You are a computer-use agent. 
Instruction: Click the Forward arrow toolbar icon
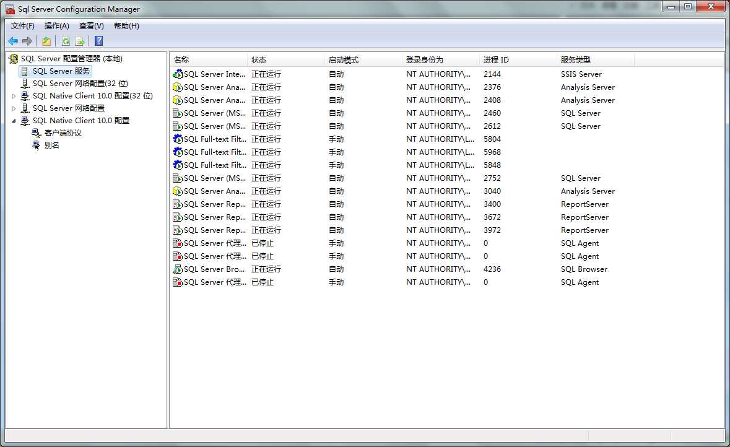point(27,41)
